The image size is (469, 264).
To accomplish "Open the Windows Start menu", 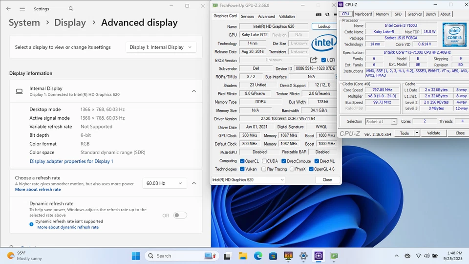I will (136, 256).
